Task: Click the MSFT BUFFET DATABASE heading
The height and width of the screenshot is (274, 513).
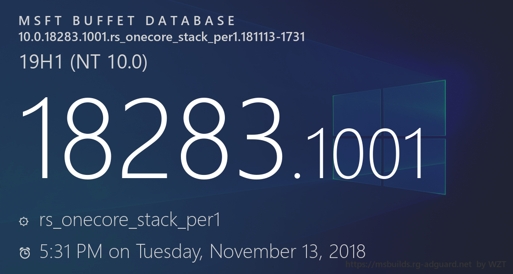Action: click(127, 21)
